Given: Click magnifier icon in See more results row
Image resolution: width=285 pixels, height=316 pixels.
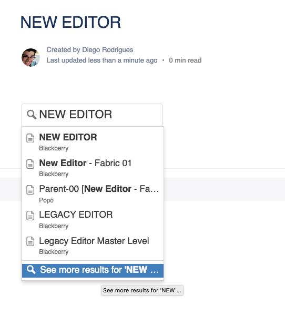Looking at the screenshot, I should click(x=31, y=270).
